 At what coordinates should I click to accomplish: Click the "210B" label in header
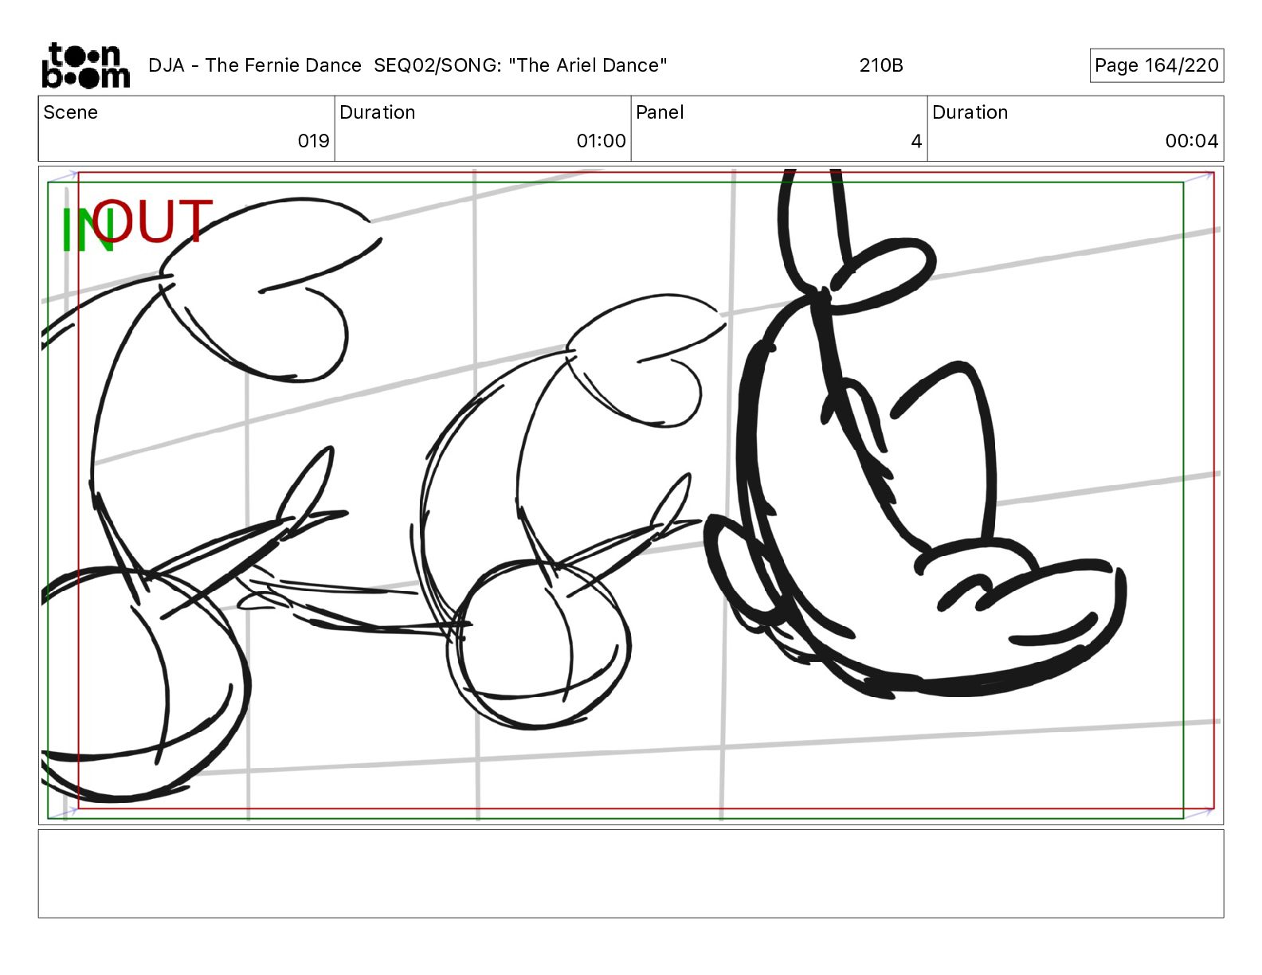pos(881,65)
